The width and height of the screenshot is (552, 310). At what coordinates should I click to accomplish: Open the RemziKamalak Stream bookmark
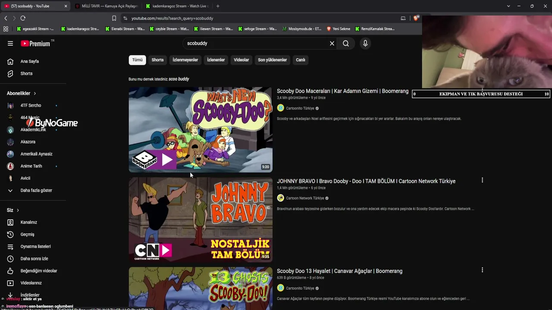click(x=375, y=29)
